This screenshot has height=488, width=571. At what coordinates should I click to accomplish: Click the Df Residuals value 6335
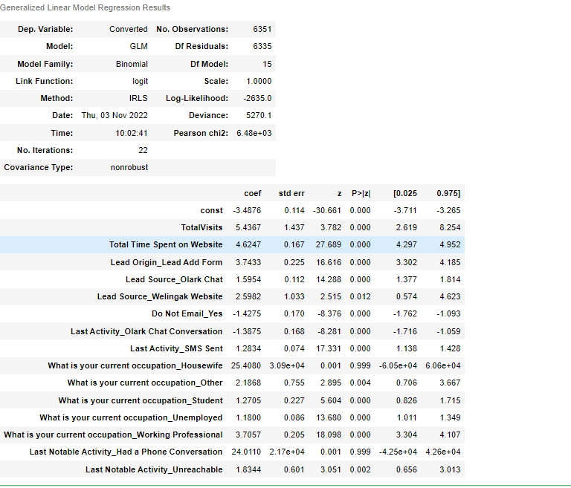coord(262,46)
